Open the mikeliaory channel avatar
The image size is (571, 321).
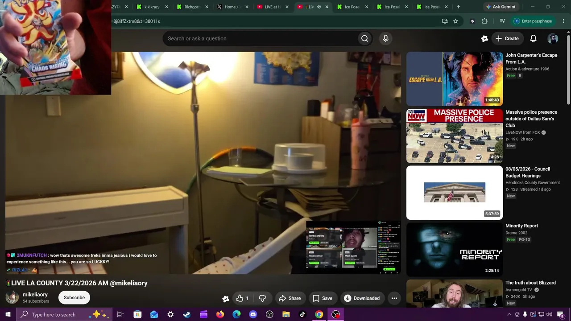(x=12, y=297)
